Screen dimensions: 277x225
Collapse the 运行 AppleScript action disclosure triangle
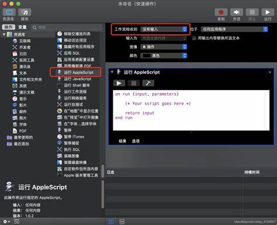pos(112,72)
